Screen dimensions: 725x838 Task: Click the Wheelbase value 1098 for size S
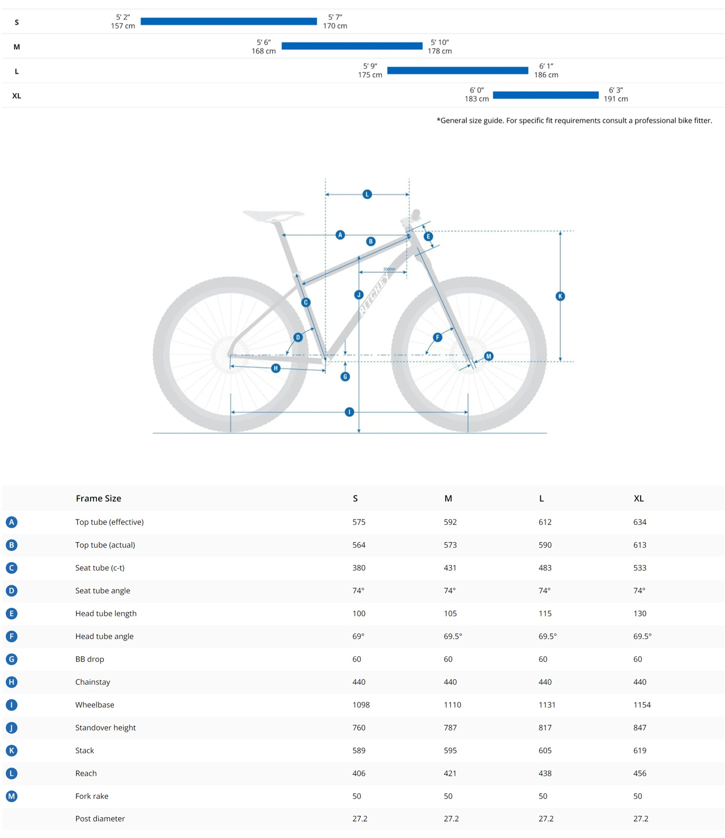tap(361, 705)
